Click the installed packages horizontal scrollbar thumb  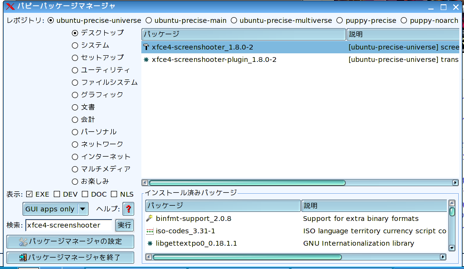247,257
